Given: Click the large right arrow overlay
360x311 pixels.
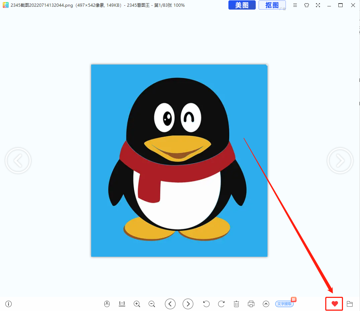Looking at the screenshot, I should [x=340, y=161].
